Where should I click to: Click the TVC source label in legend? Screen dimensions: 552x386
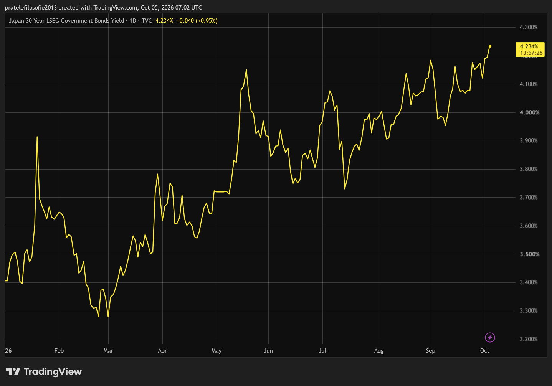[x=147, y=21]
